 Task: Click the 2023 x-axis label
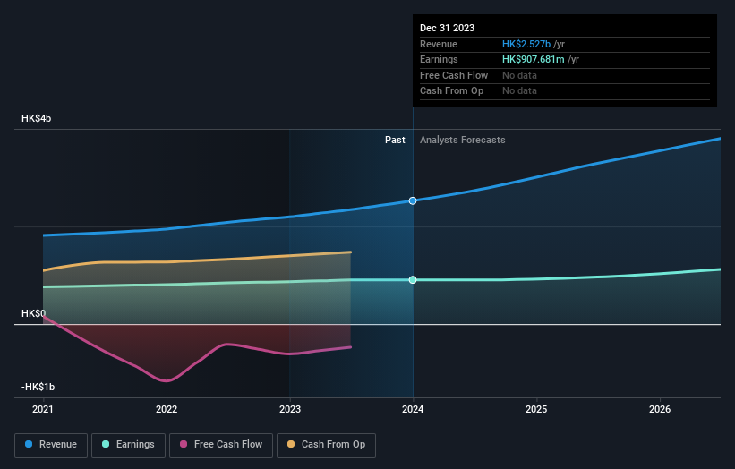click(x=290, y=409)
